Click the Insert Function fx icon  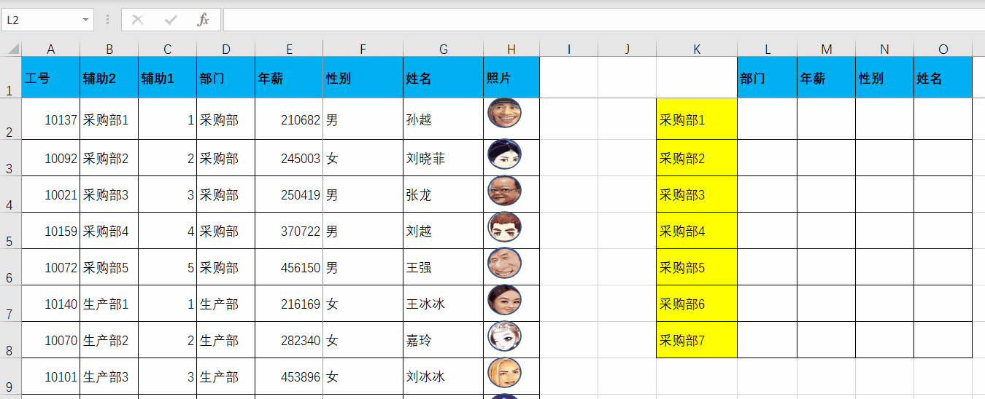(x=203, y=20)
